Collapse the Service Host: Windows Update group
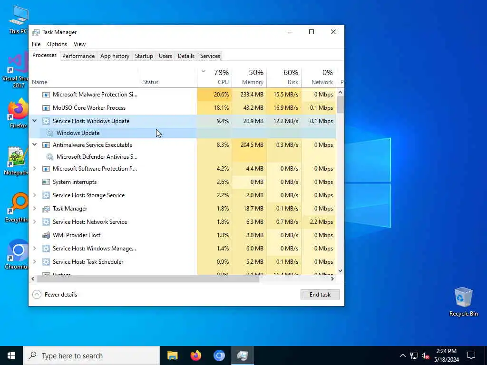This screenshot has width=487, height=365. click(34, 121)
